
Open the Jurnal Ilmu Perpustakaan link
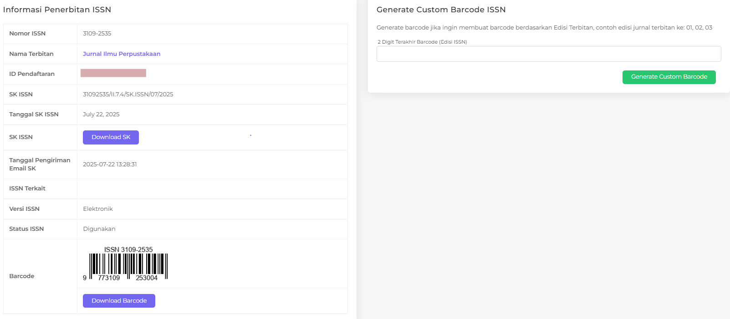click(x=122, y=54)
